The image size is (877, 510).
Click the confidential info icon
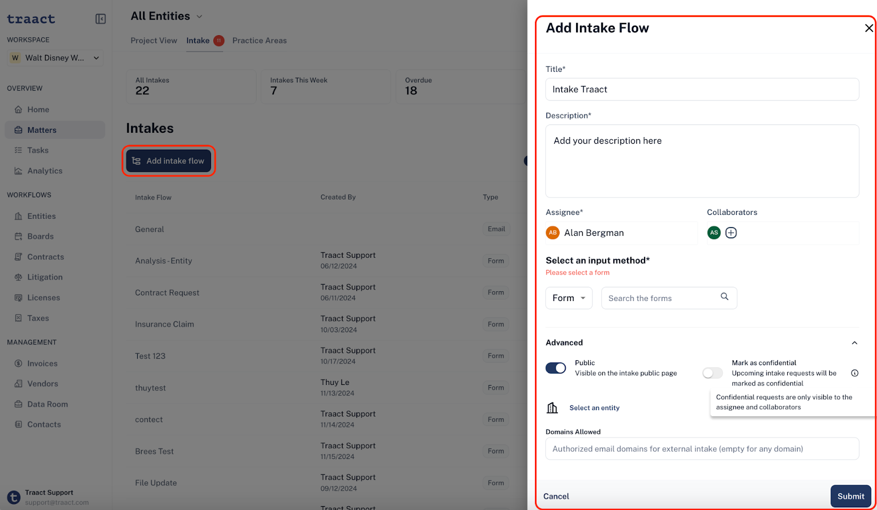pyautogui.click(x=855, y=373)
